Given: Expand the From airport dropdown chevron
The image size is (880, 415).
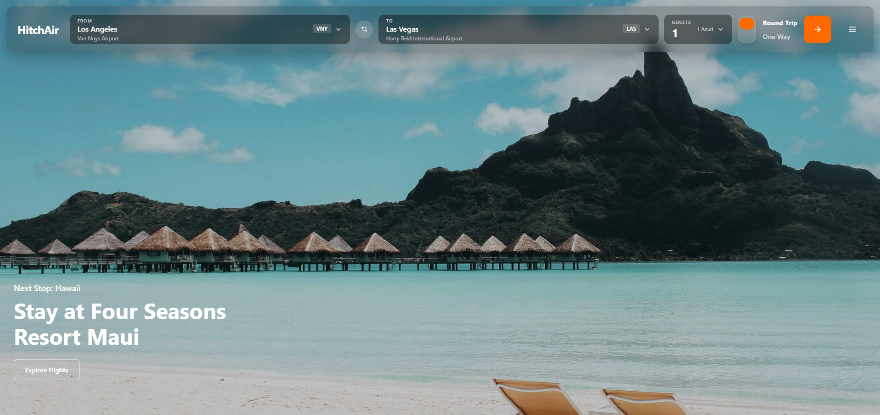Looking at the screenshot, I should click(338, 29).
